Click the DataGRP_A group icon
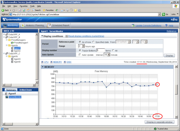This screenshot has width=180, height=131. (x=7, y=34)
